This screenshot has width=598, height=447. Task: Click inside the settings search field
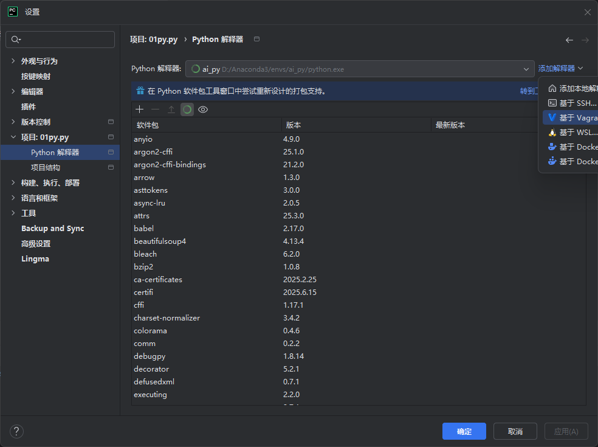(60, 40)
